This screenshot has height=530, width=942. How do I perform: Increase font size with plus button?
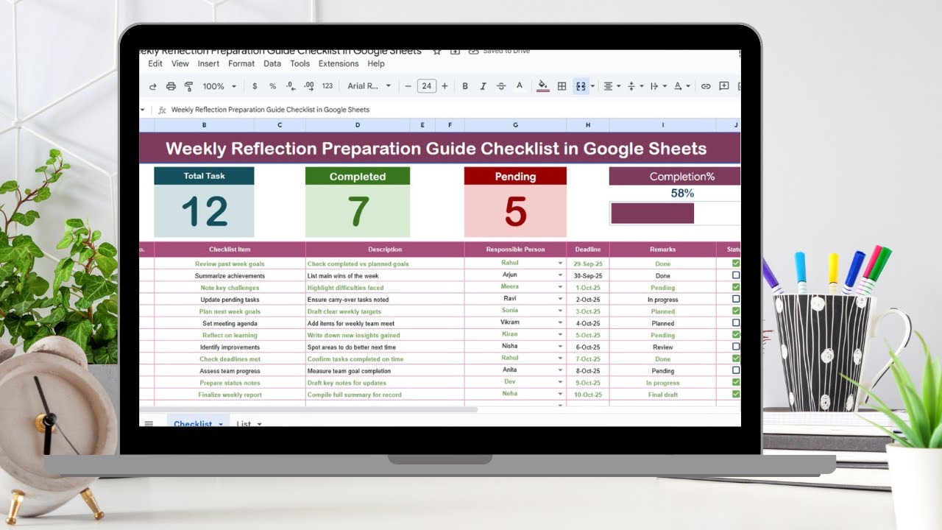(445, 86)
